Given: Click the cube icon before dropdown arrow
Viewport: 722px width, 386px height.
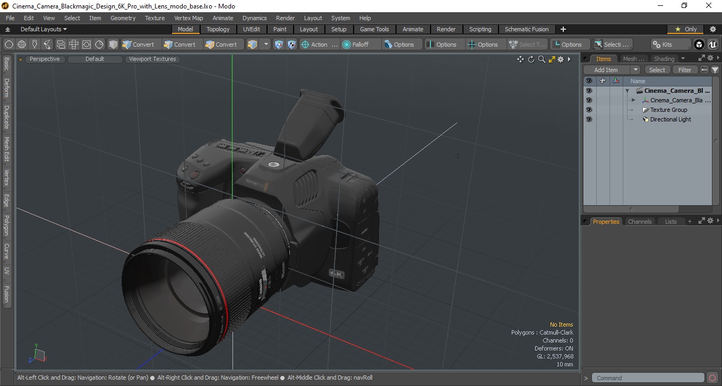Looking at the screenshot, I should [252, 45].
